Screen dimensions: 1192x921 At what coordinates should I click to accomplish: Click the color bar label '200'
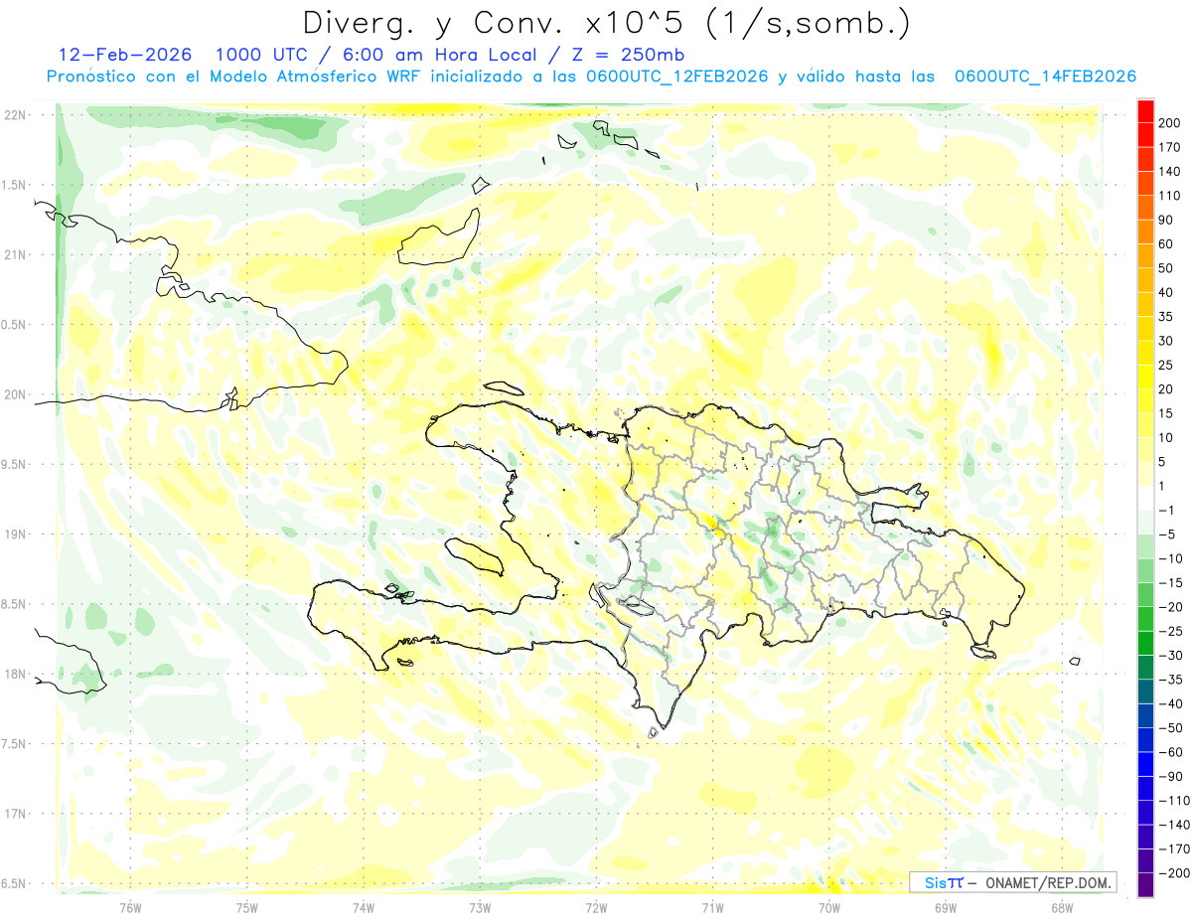coord(1171,123)
